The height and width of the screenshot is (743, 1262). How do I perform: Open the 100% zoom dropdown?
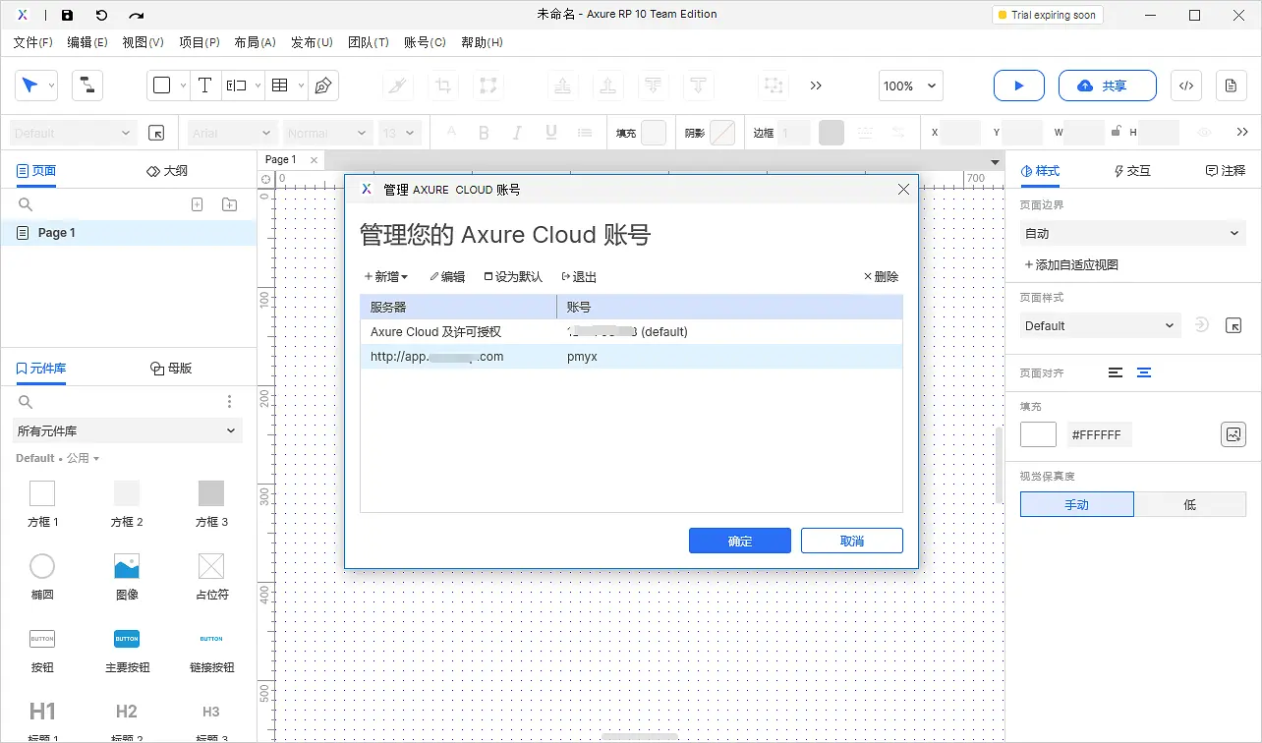pyautogui.click(x=909, y=86)
